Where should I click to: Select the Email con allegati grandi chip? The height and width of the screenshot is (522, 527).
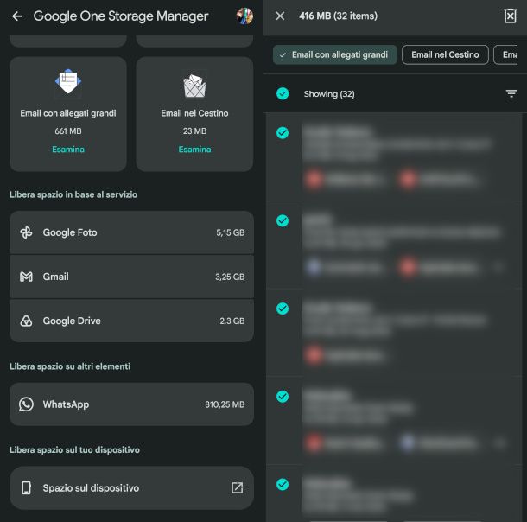click(x=334, y=54)
